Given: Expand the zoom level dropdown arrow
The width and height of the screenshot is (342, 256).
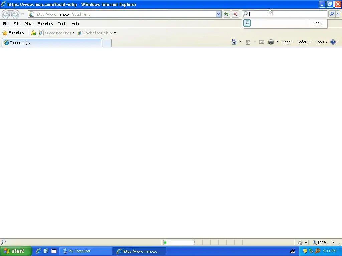Looking at the screenshot, I should [333, 243].
